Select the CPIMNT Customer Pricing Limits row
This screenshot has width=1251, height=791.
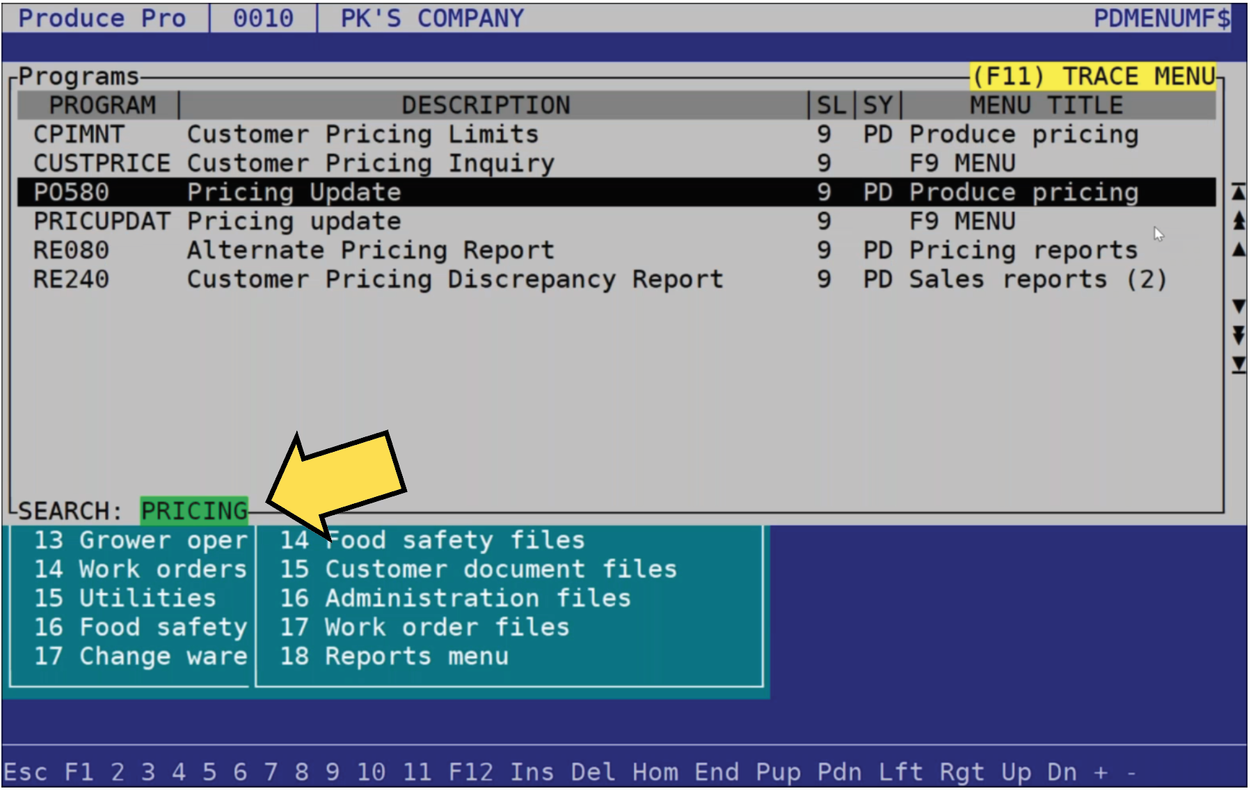click(616, 134)
